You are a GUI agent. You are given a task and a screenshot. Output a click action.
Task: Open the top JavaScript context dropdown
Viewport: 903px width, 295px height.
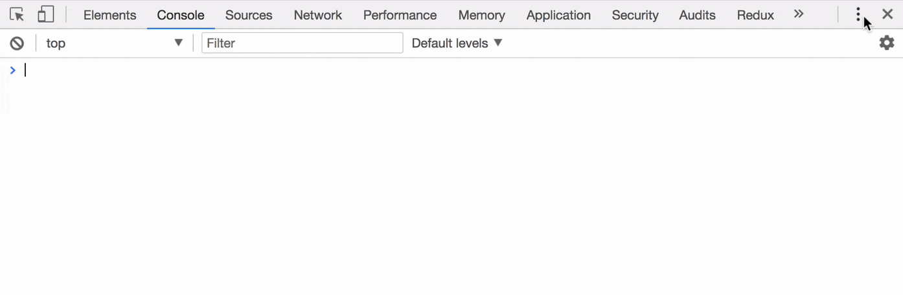point(114,43)
